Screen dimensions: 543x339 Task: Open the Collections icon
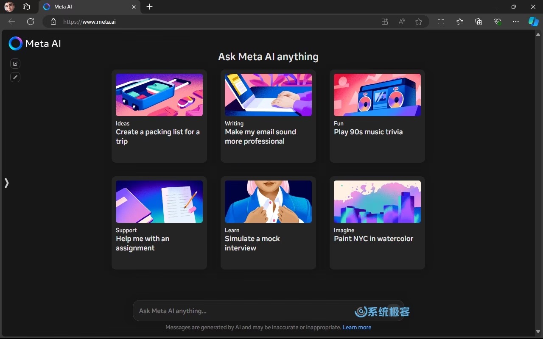(x=479, y=22)
